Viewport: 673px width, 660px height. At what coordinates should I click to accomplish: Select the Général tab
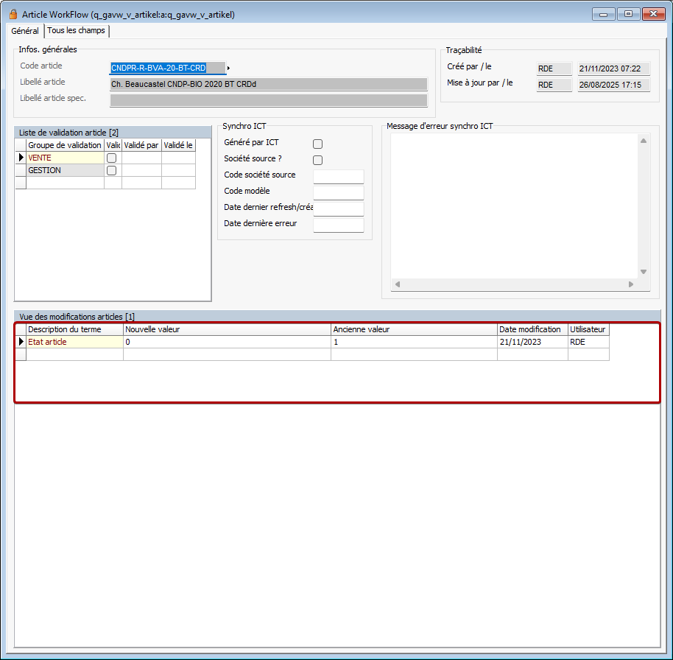[x=25, y=31]
